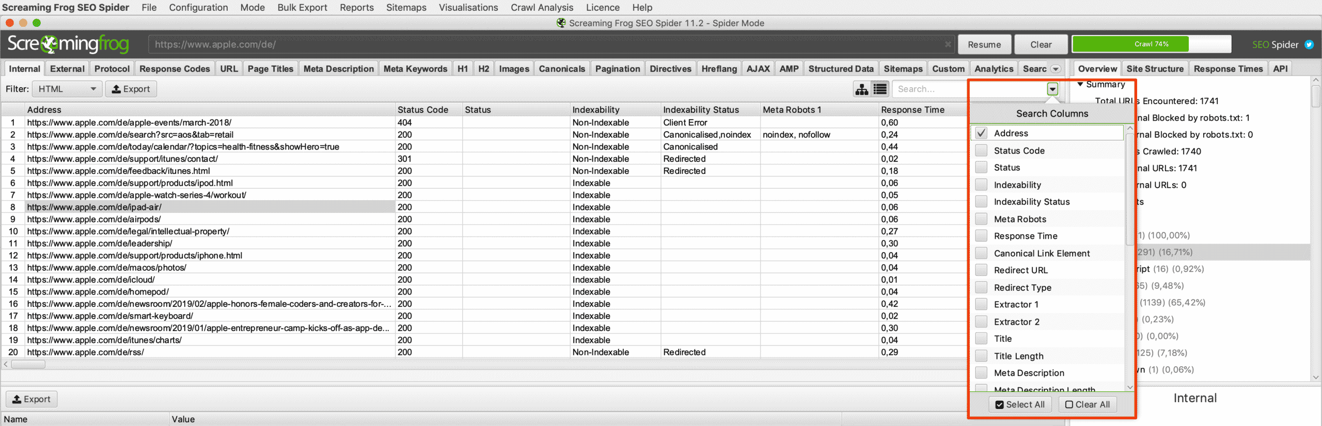Tick the Indexability checkbox
This screenshot has width=1322, height=426.
(x=981, y=185)
